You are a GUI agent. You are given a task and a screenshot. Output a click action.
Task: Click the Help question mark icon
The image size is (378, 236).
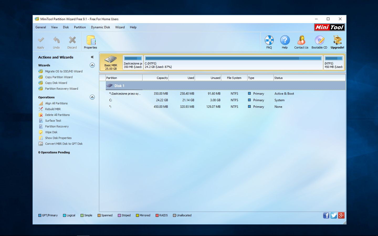[x=285, y=40]
